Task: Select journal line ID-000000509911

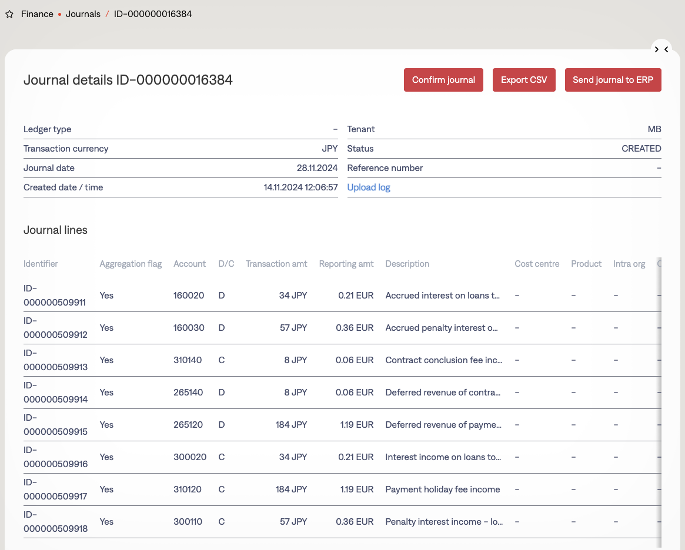Action: 55,296
